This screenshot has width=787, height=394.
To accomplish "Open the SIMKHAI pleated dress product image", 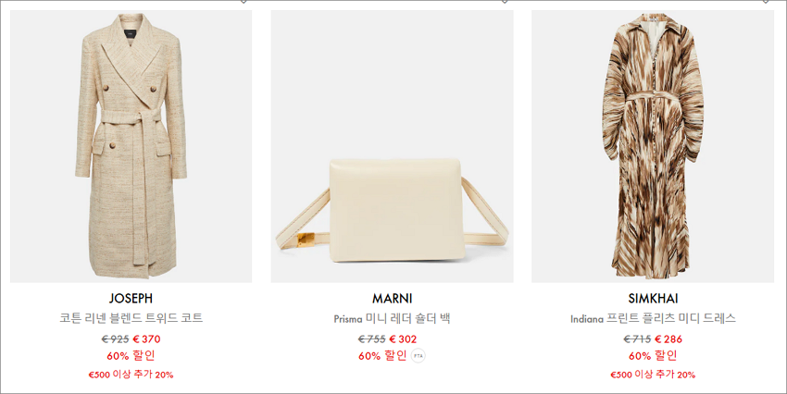I will coord(653,146).
